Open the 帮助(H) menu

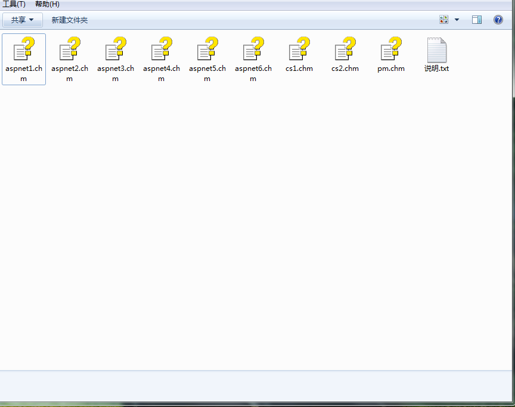pyautogui.click(x=47, y=4)
